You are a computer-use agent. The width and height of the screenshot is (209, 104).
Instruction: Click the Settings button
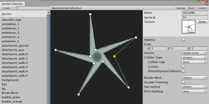tap(181, 8)
